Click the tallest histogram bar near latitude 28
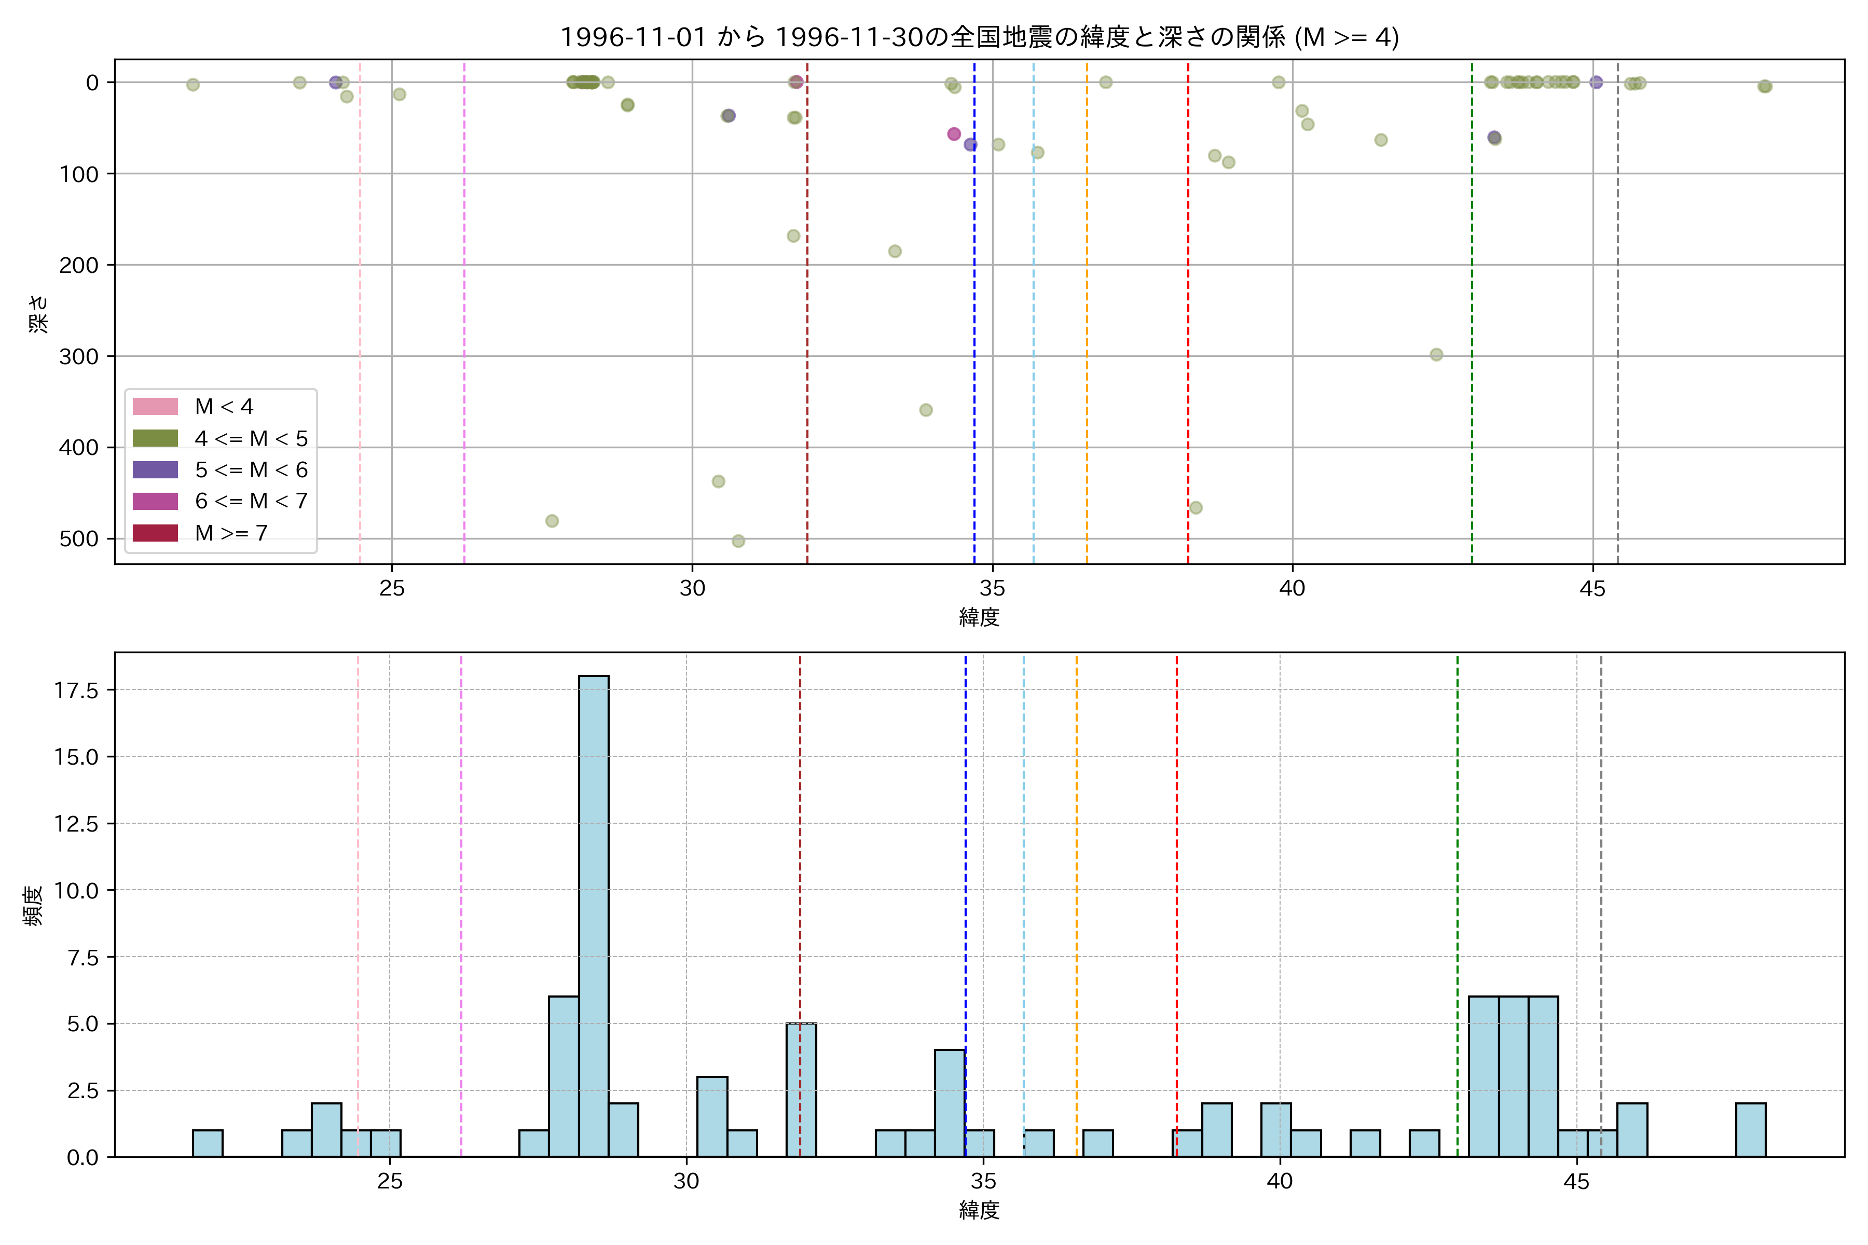Screen dimensions: 1868x1245 click(593, 913)
